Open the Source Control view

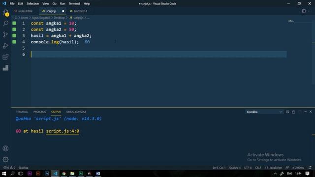coord(5,34)
